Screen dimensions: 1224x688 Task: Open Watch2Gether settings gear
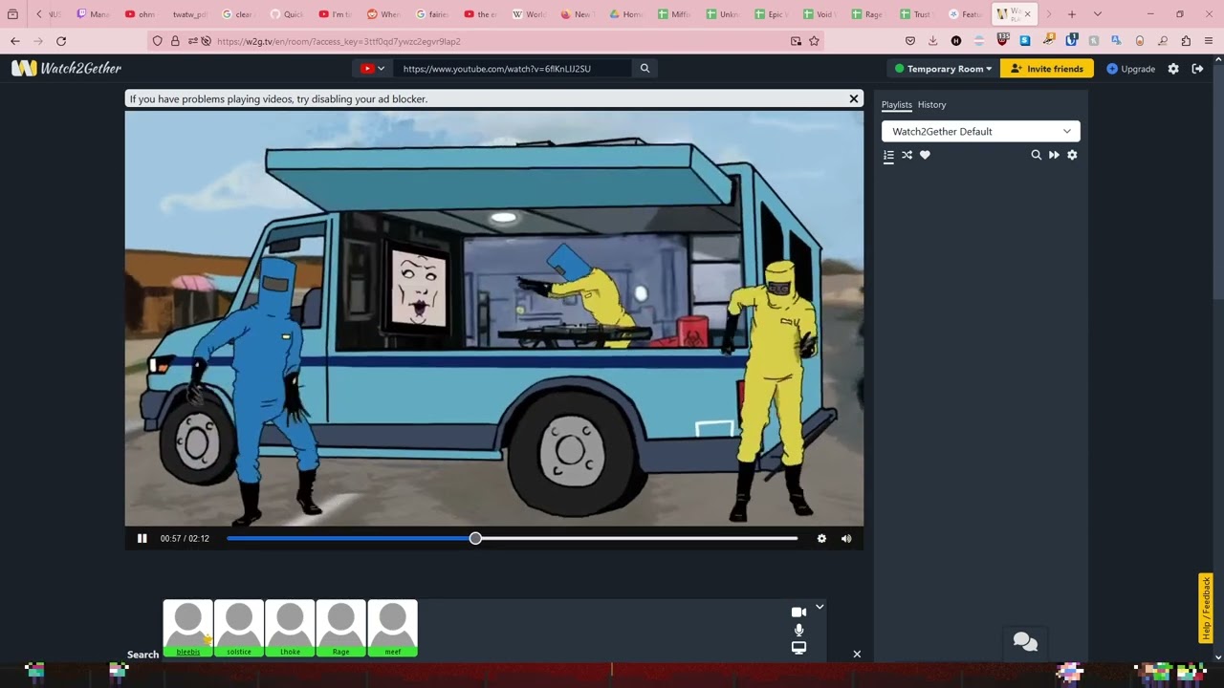coord(1173,69)
